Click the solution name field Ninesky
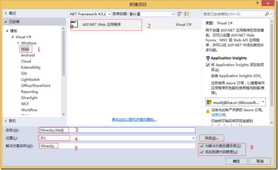Image resolution: width=278 pixels, height=170 pixels. click(x=117, y=146)
